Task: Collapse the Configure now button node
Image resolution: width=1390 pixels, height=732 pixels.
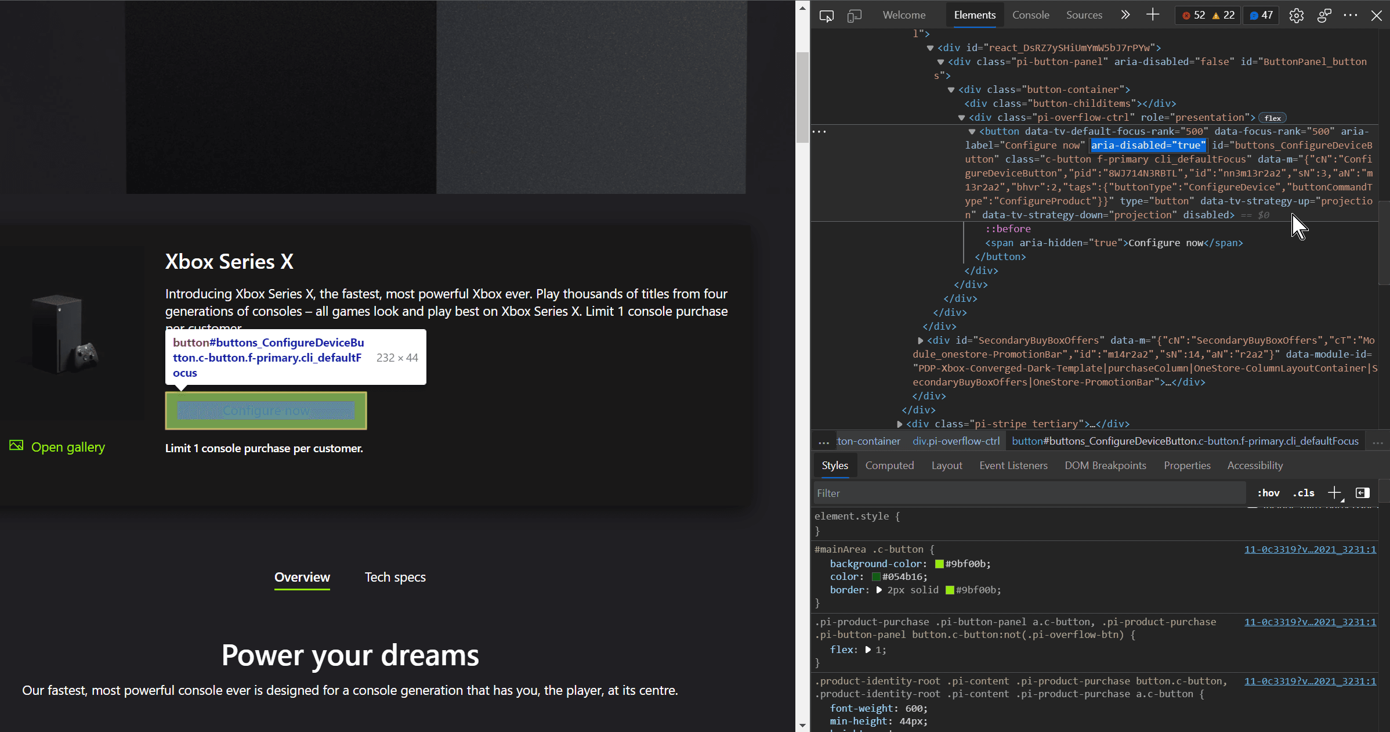Action: point(972,132)
